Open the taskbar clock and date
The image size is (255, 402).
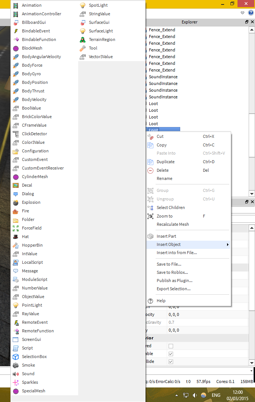(x=237, y=395)
